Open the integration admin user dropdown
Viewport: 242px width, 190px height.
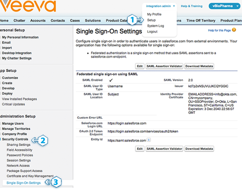160,6
